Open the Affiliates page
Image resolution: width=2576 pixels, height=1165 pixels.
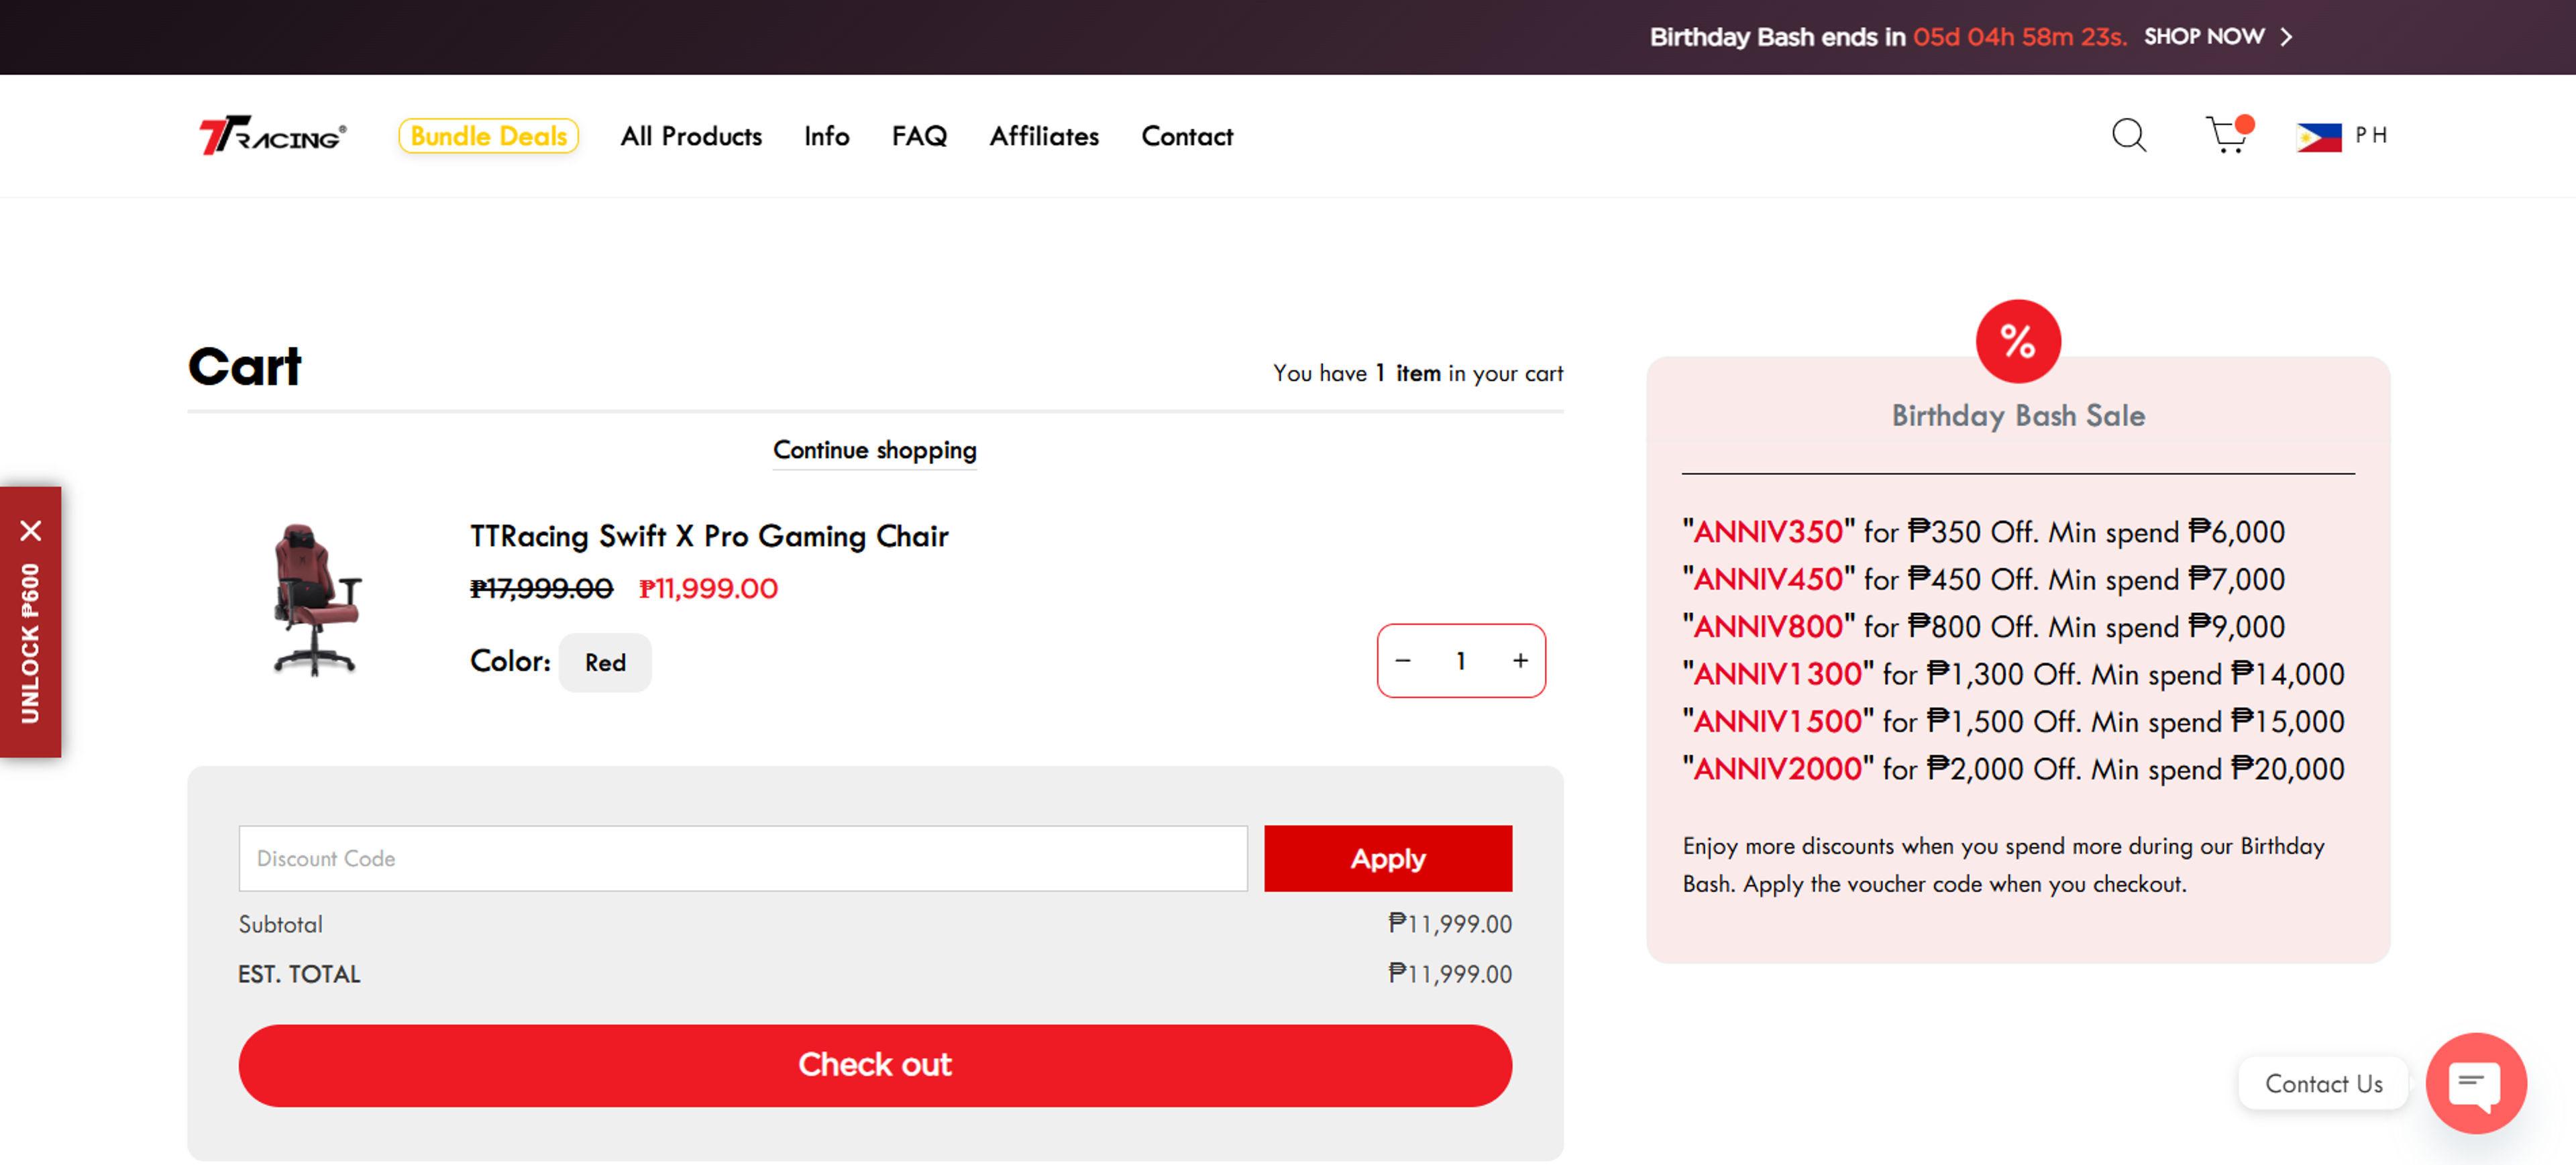(1044, 136)
